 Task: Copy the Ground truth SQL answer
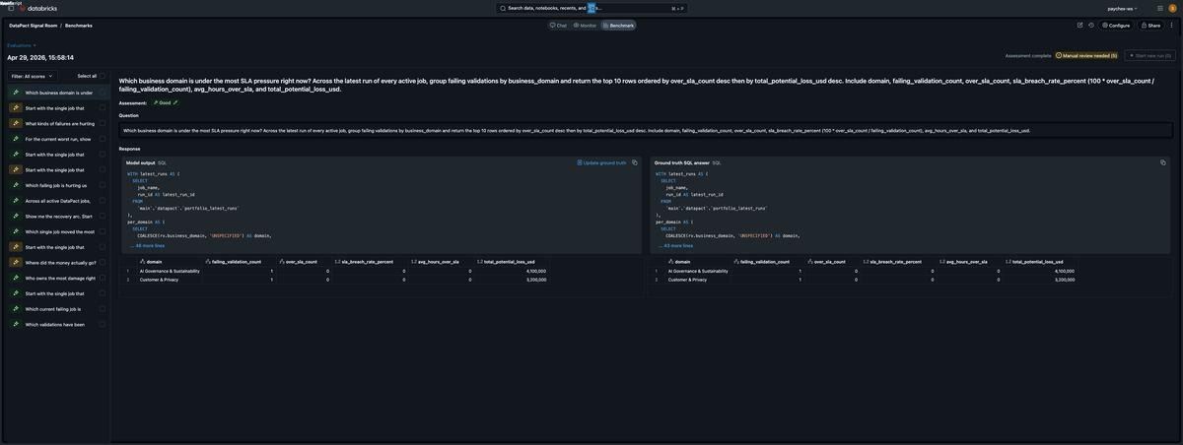point(1163,162)
